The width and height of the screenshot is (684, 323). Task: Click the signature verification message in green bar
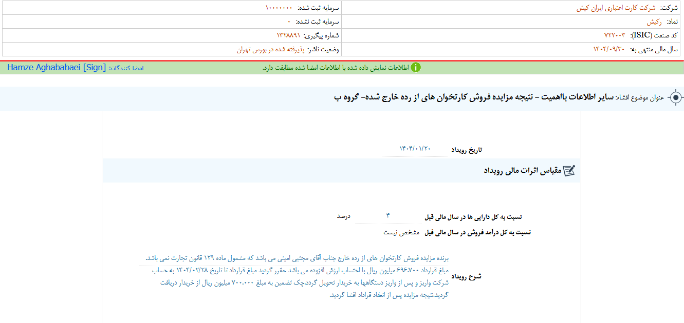tap(335, 68)
